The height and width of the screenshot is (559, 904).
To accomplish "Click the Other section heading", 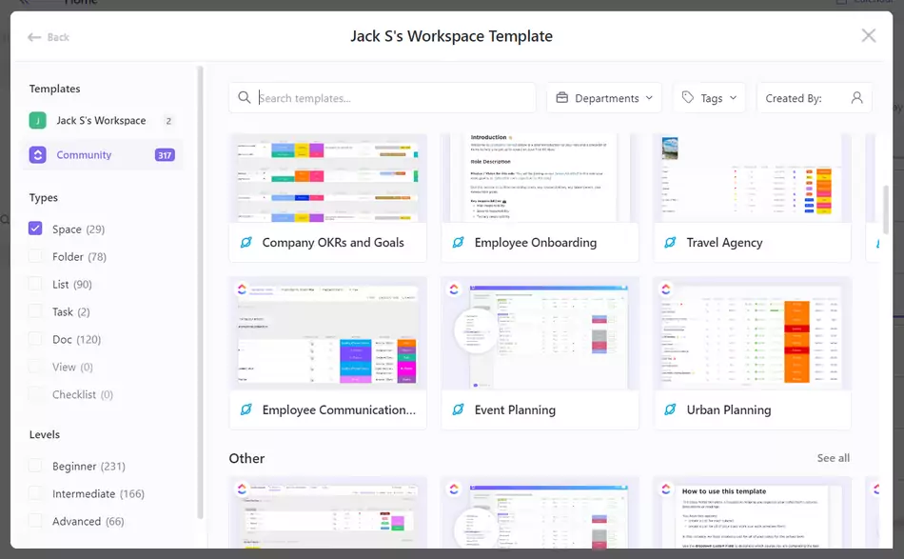I will (246, 458).
